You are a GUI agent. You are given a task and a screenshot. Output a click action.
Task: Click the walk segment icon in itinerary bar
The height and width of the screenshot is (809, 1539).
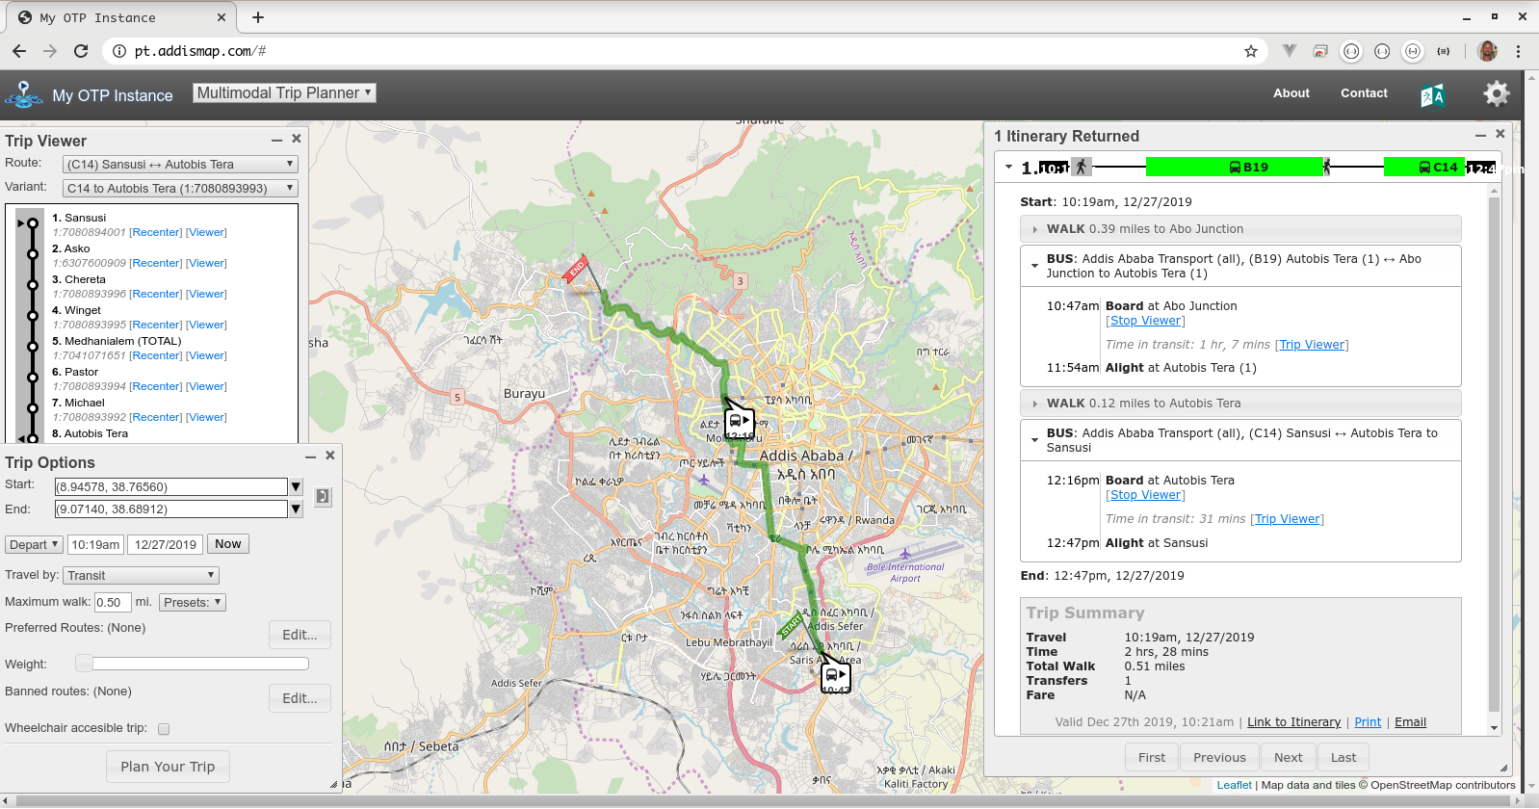[x=1082, y=167]
